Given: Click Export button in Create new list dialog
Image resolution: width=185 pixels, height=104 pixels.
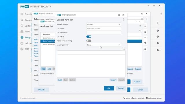Looking at the screenshot, I should pyautogui.click(x=121, y=80).
